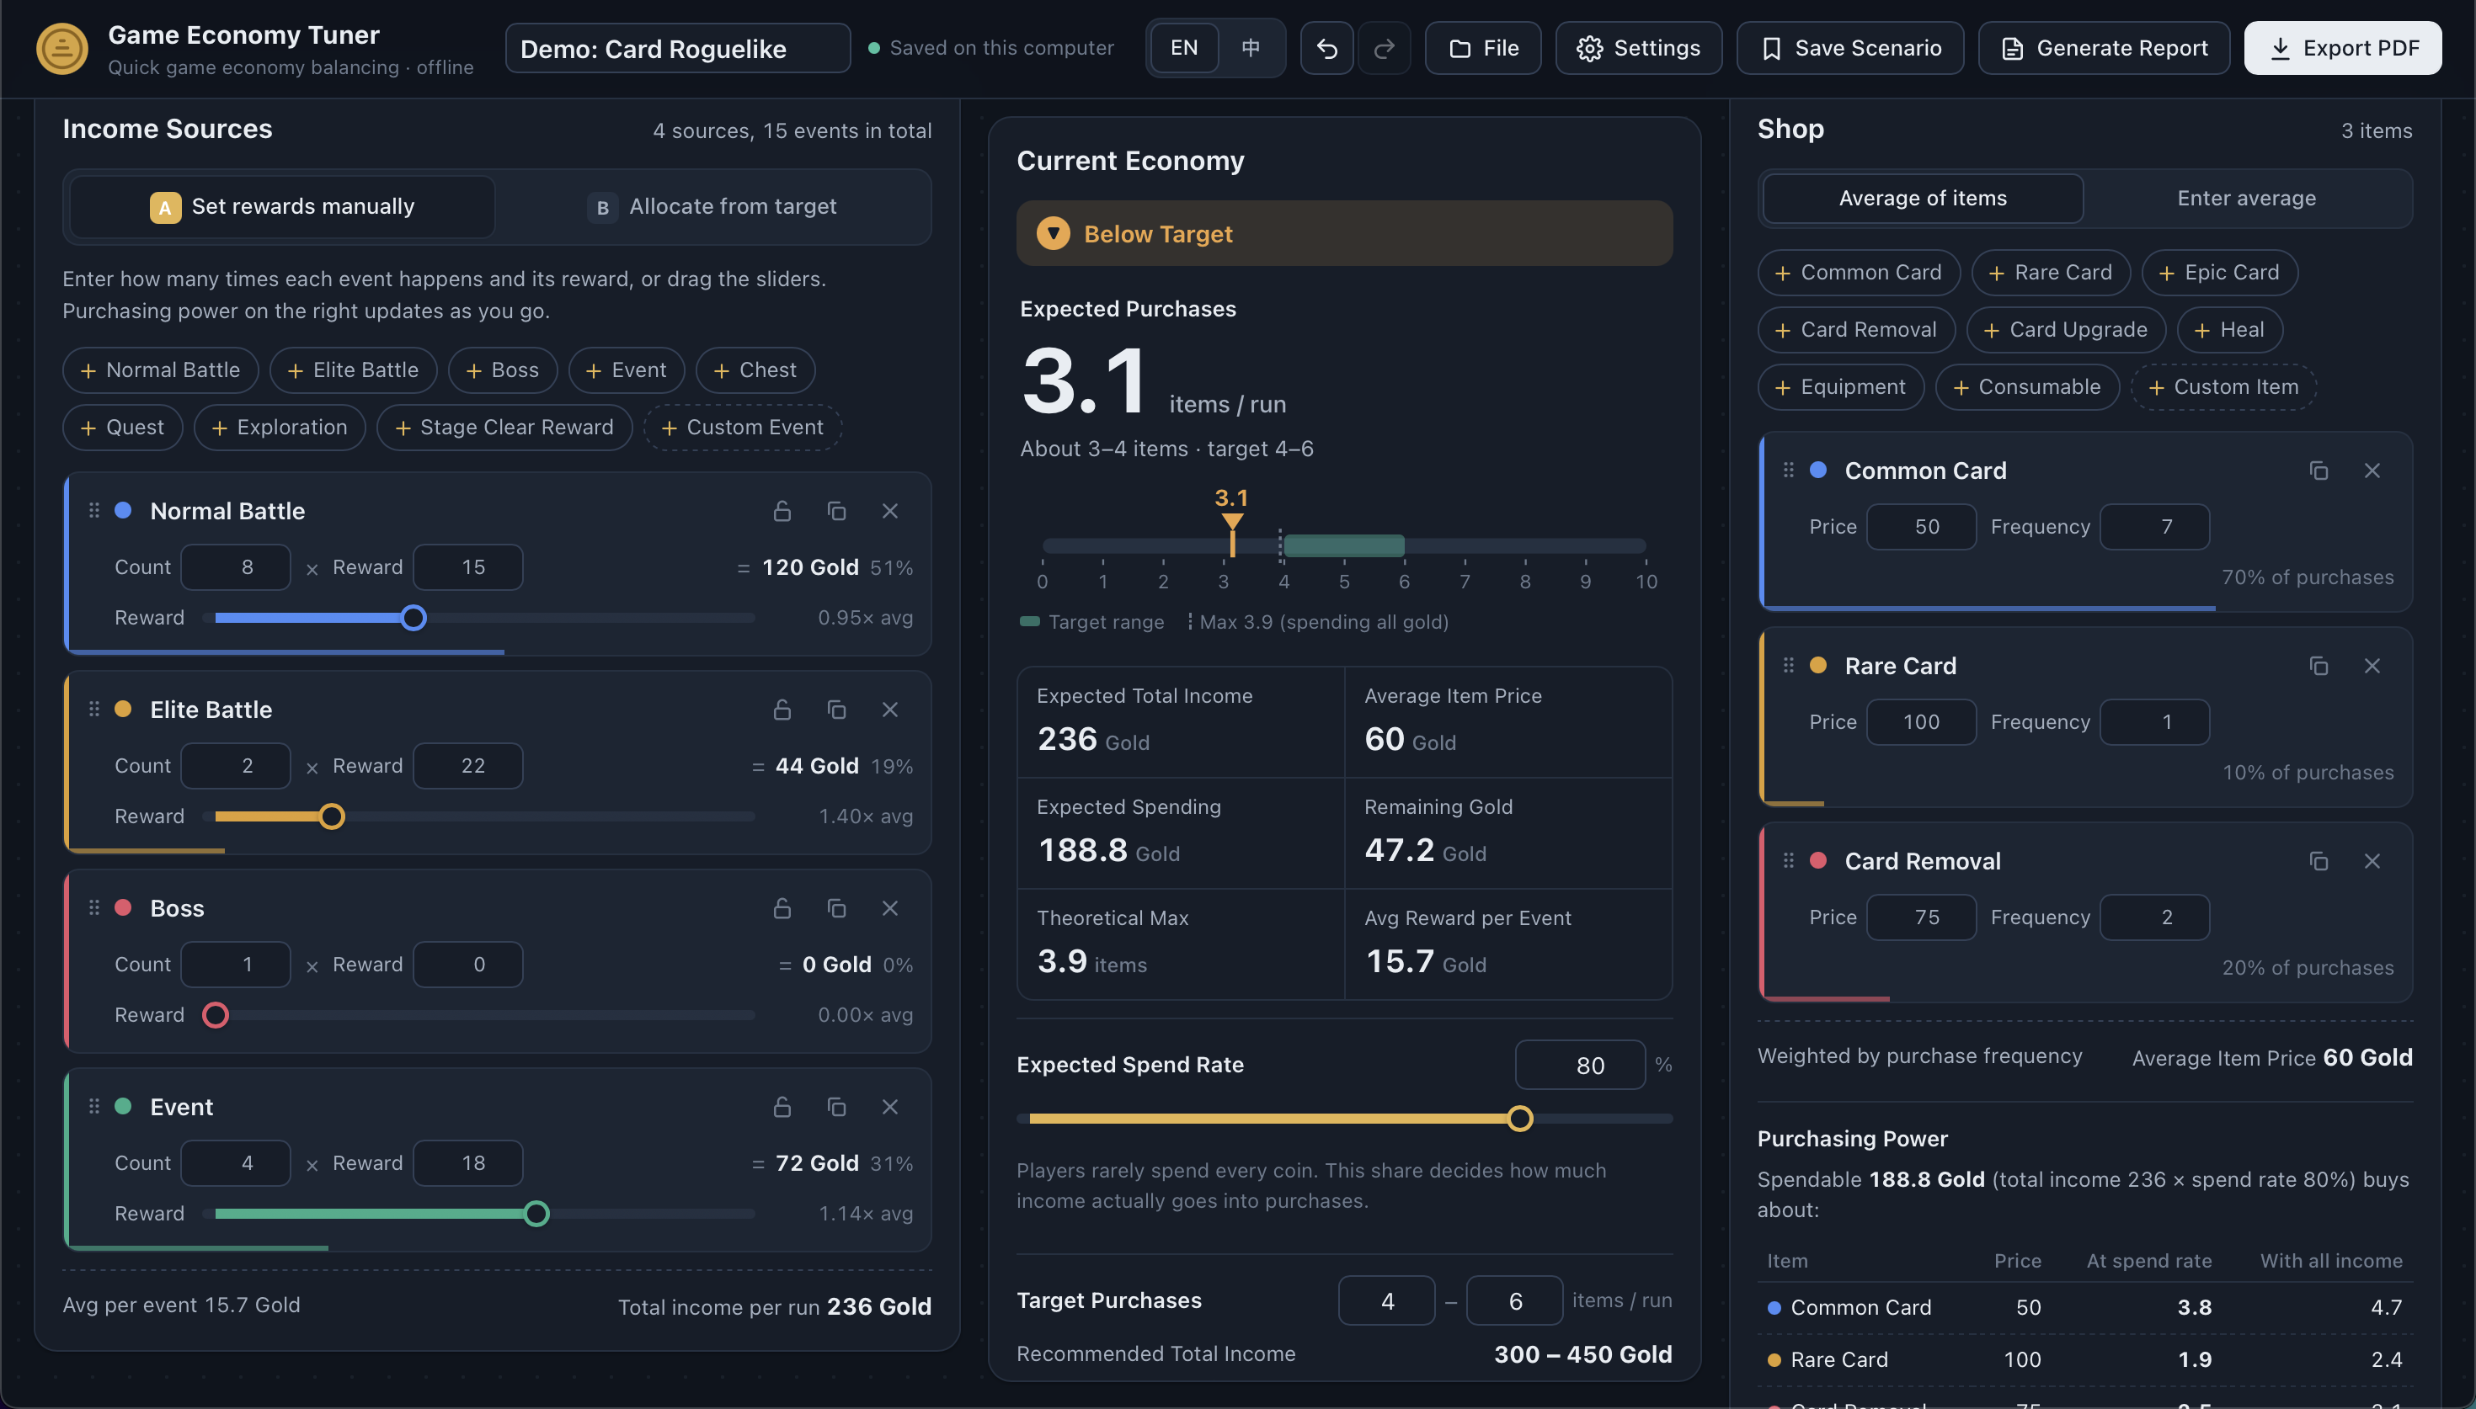Toggle the lock on Normal Battle
The height and width of the screenshot is (1409, 2476).
782,511
